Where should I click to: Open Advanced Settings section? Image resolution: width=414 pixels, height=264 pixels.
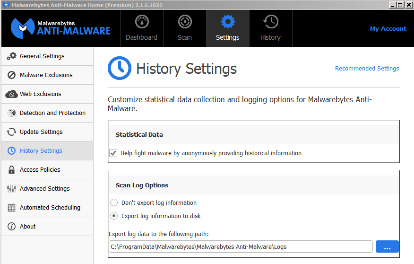(47, 188)
